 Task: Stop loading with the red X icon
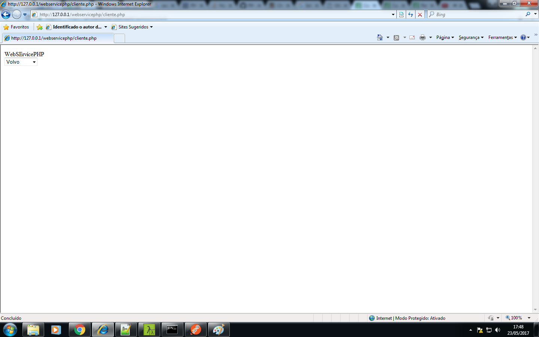click(x=420, y=15)
